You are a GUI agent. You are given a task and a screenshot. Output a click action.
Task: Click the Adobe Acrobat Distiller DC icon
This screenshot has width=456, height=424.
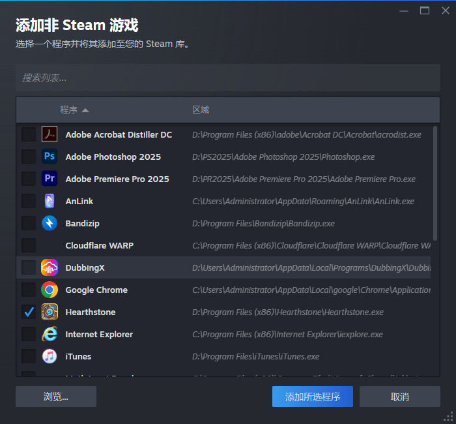pyautogui.click(x=50, y=134)
